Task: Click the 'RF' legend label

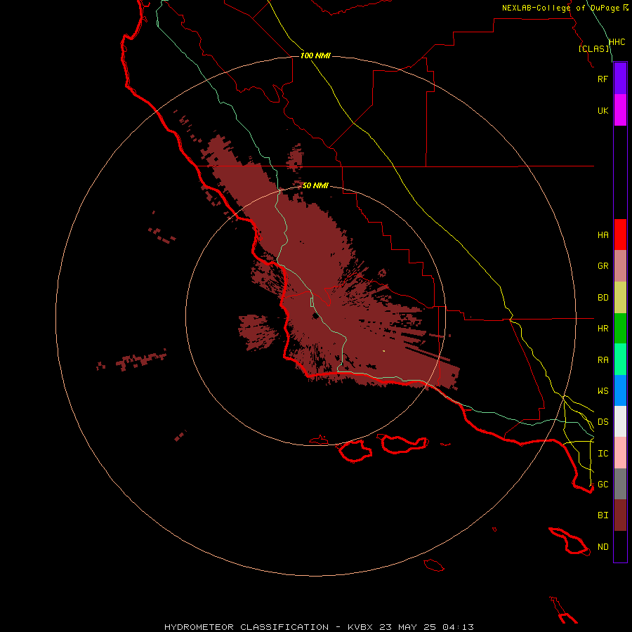Action: tap(603, 79)
